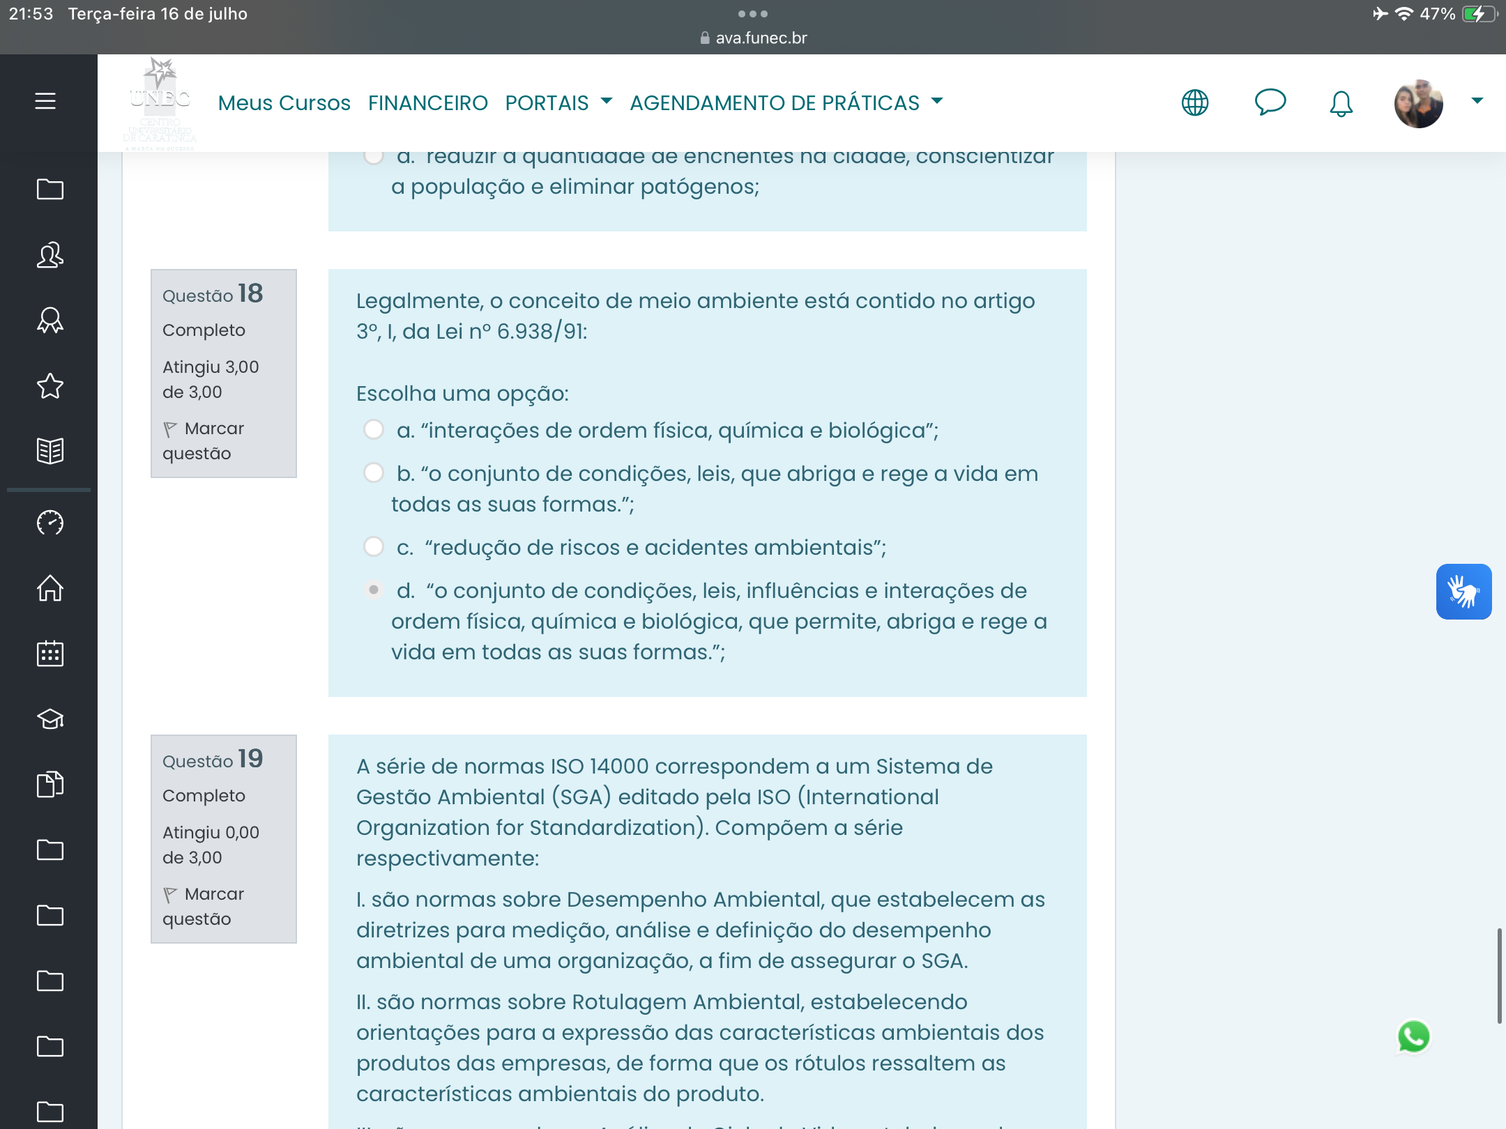Tap the ava.funec.br address bar

pos(753,38)
